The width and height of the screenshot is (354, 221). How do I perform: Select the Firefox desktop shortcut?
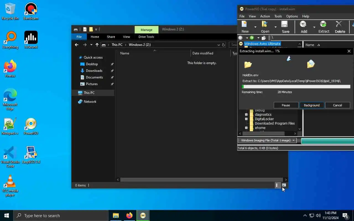(x=10, y=69)
